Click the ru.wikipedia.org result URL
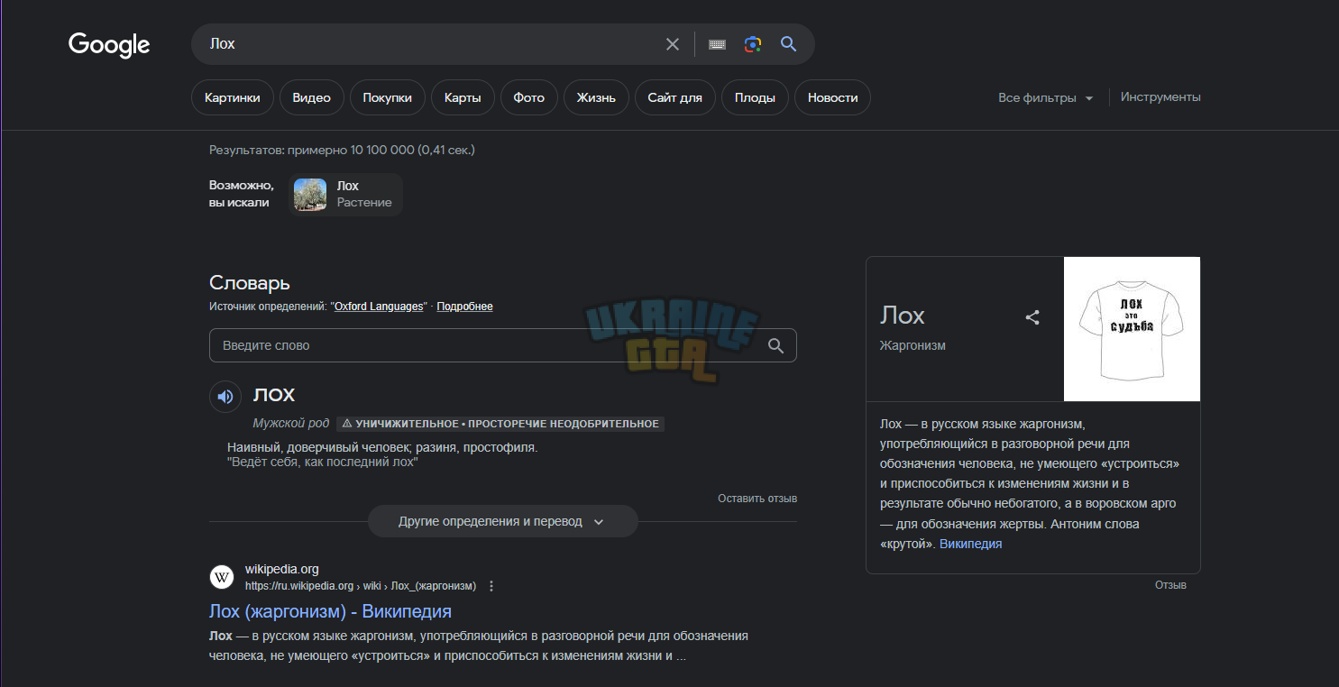 pyautogui.click(x=361, y=586)
